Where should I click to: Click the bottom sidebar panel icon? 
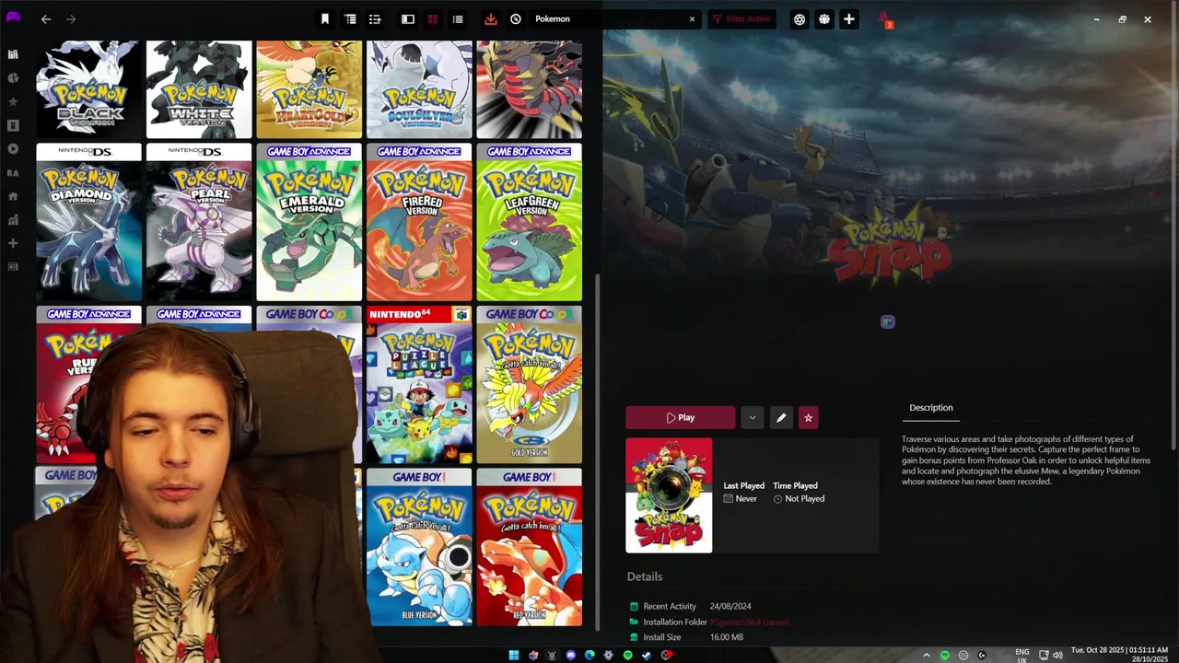pyautogui.click(x=13, y=267)
